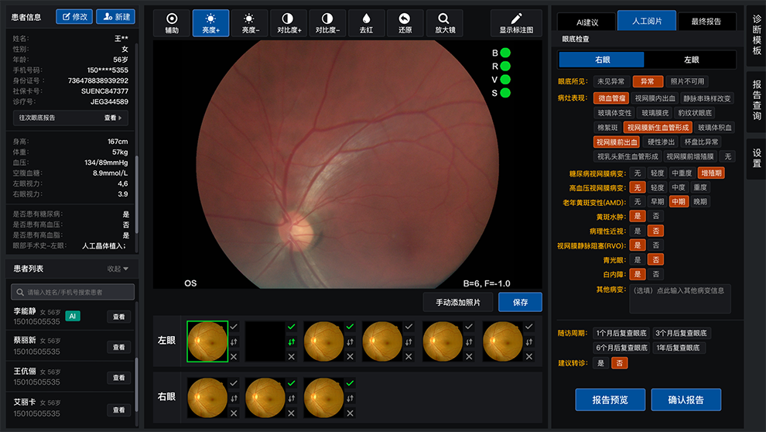
Task: Click the 手动添加照片 button
Action: (x=458, y=302)
